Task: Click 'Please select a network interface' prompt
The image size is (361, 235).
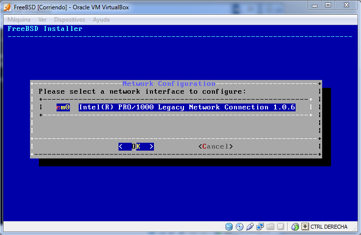Action: [x=142, y=92]
